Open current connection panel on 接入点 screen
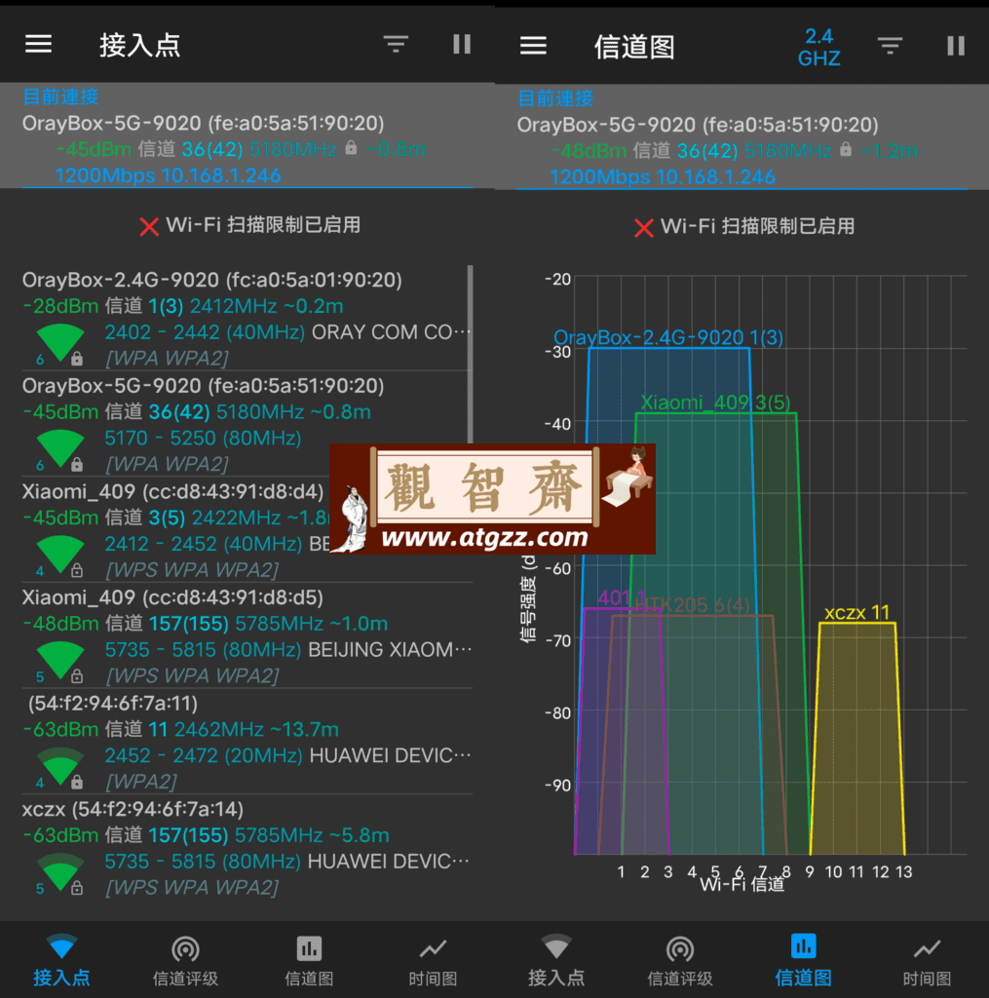989x998 pixels. [247, 135]
